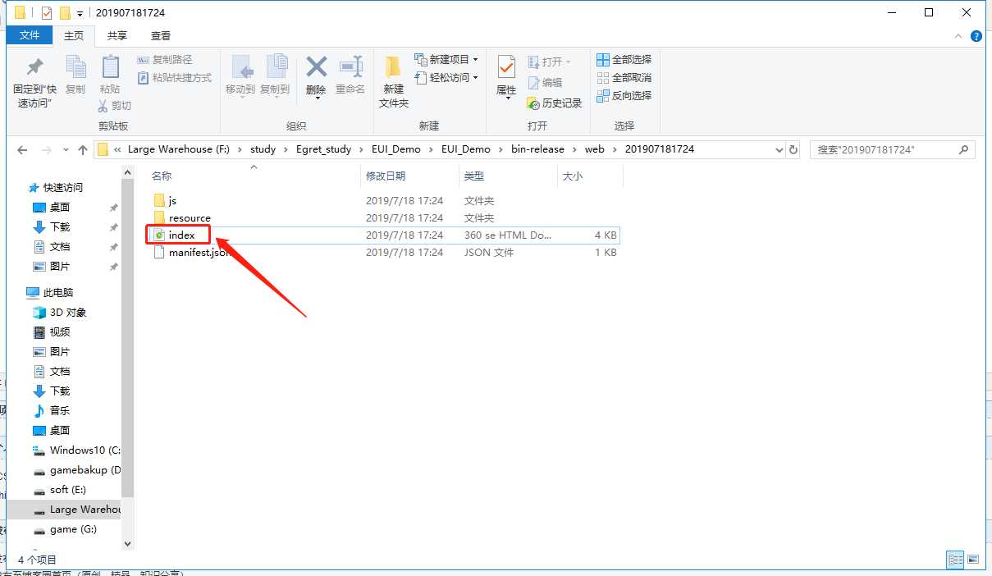This screenshot has width=992, height=576.
Task: Switch to Large icons view
Action: [x=973, y=560]
